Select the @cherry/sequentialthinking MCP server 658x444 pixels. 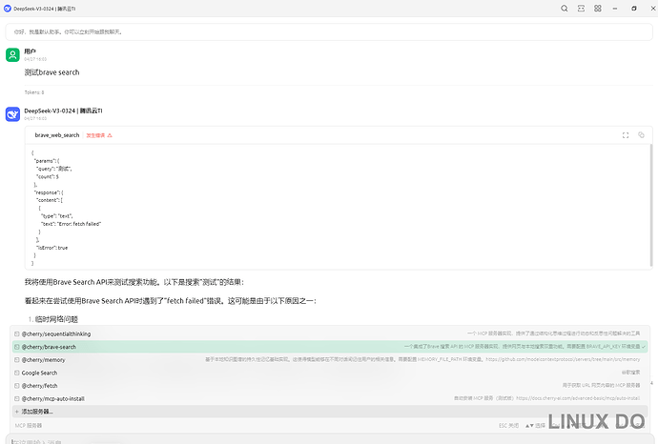(330, 333)
